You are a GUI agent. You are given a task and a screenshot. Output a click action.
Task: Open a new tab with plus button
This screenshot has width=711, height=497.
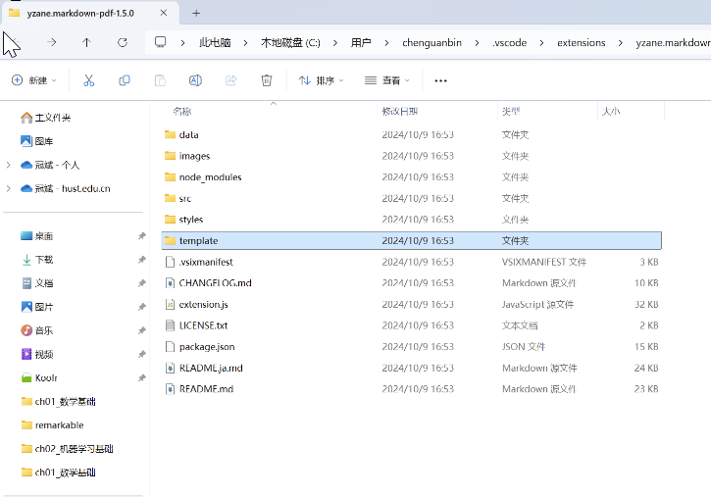pyautogui.click(x=196, y=13)
